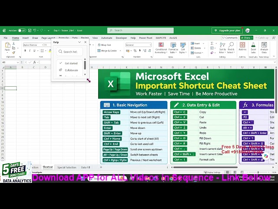Image resolution: width=278 pixels, height=209 pixels.
Task: Click the Format Painter brush icon
Action: 13,53
